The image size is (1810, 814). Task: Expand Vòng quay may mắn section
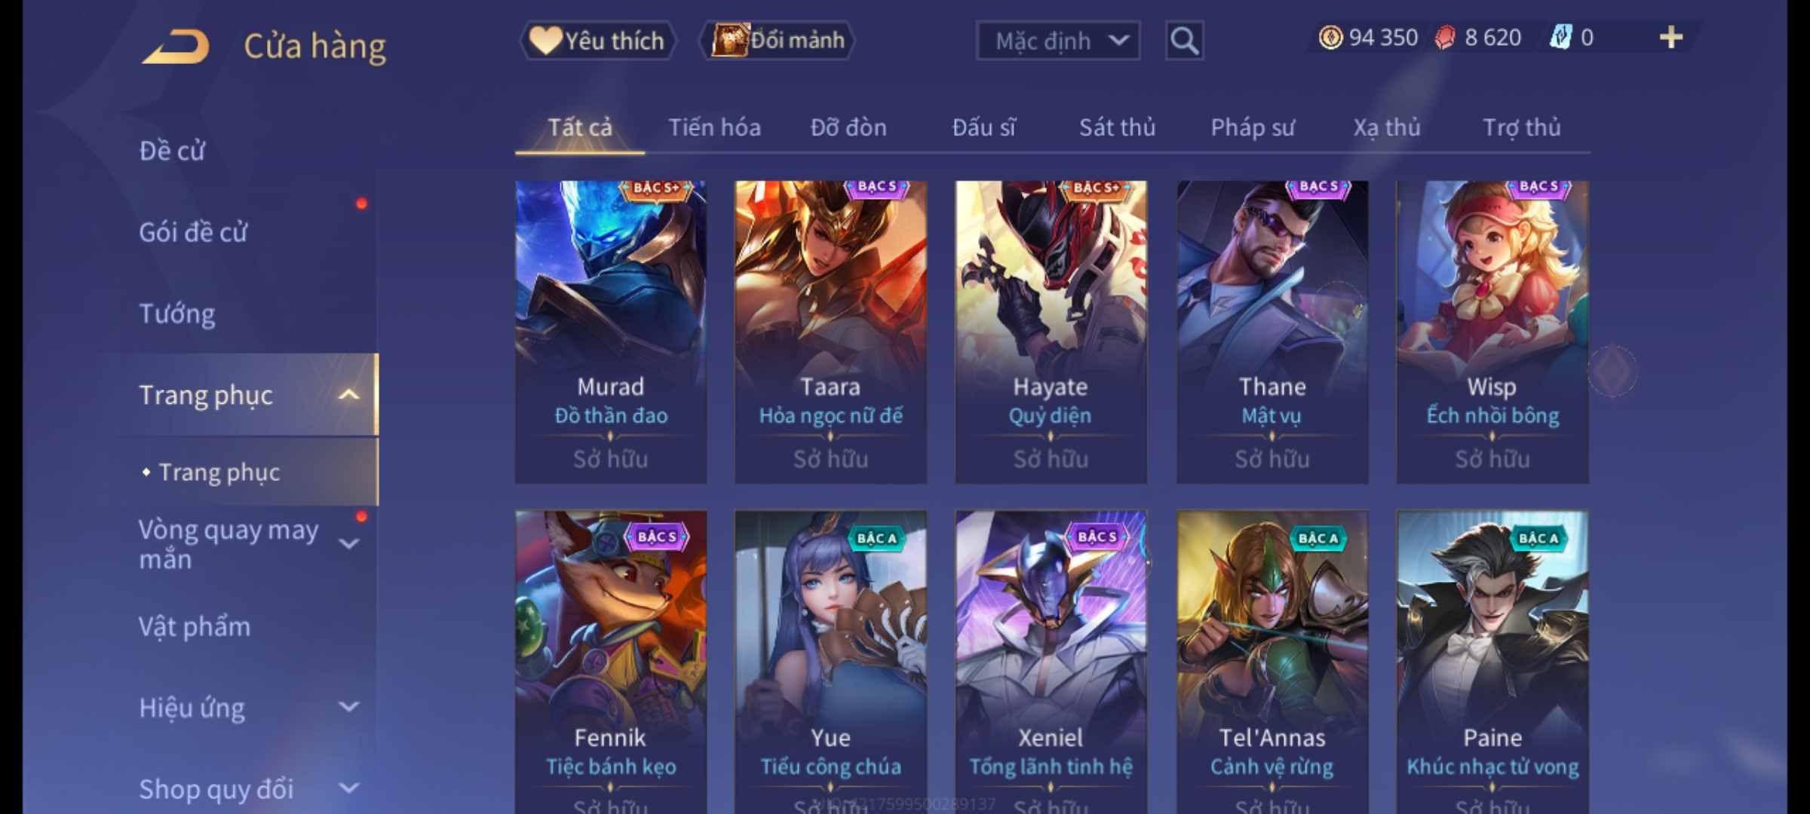point(348,543)
